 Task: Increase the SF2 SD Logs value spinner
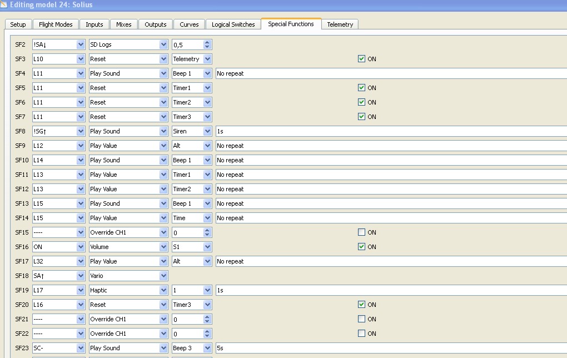tap(207, 42)
